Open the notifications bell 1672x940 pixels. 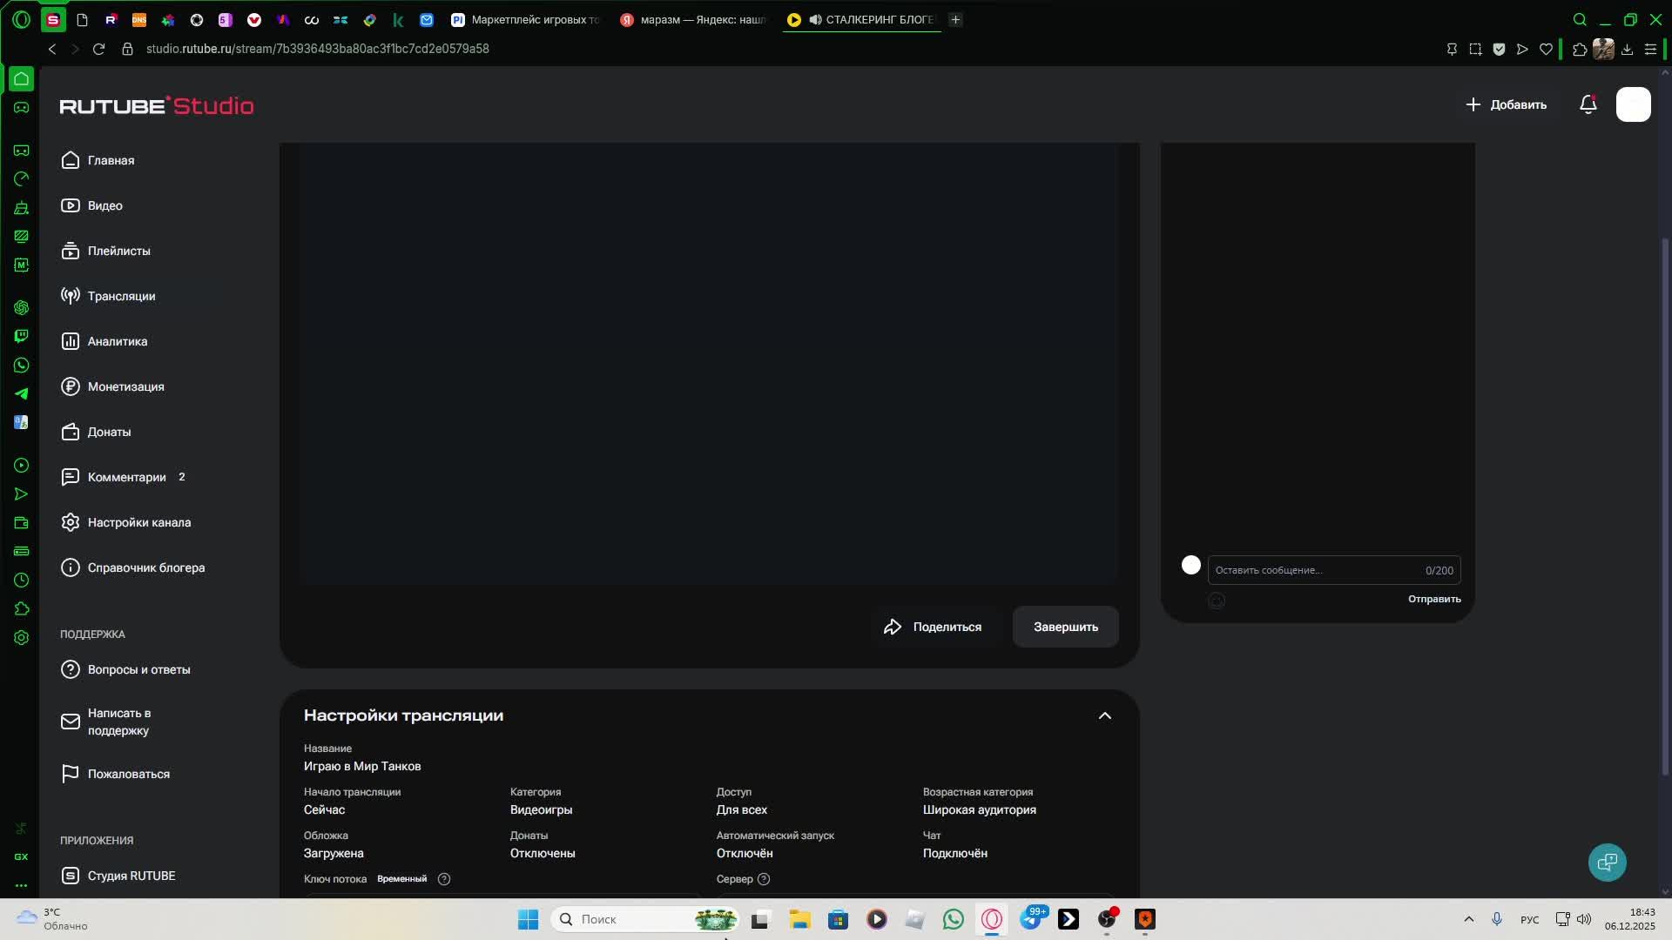[1588, 104]
